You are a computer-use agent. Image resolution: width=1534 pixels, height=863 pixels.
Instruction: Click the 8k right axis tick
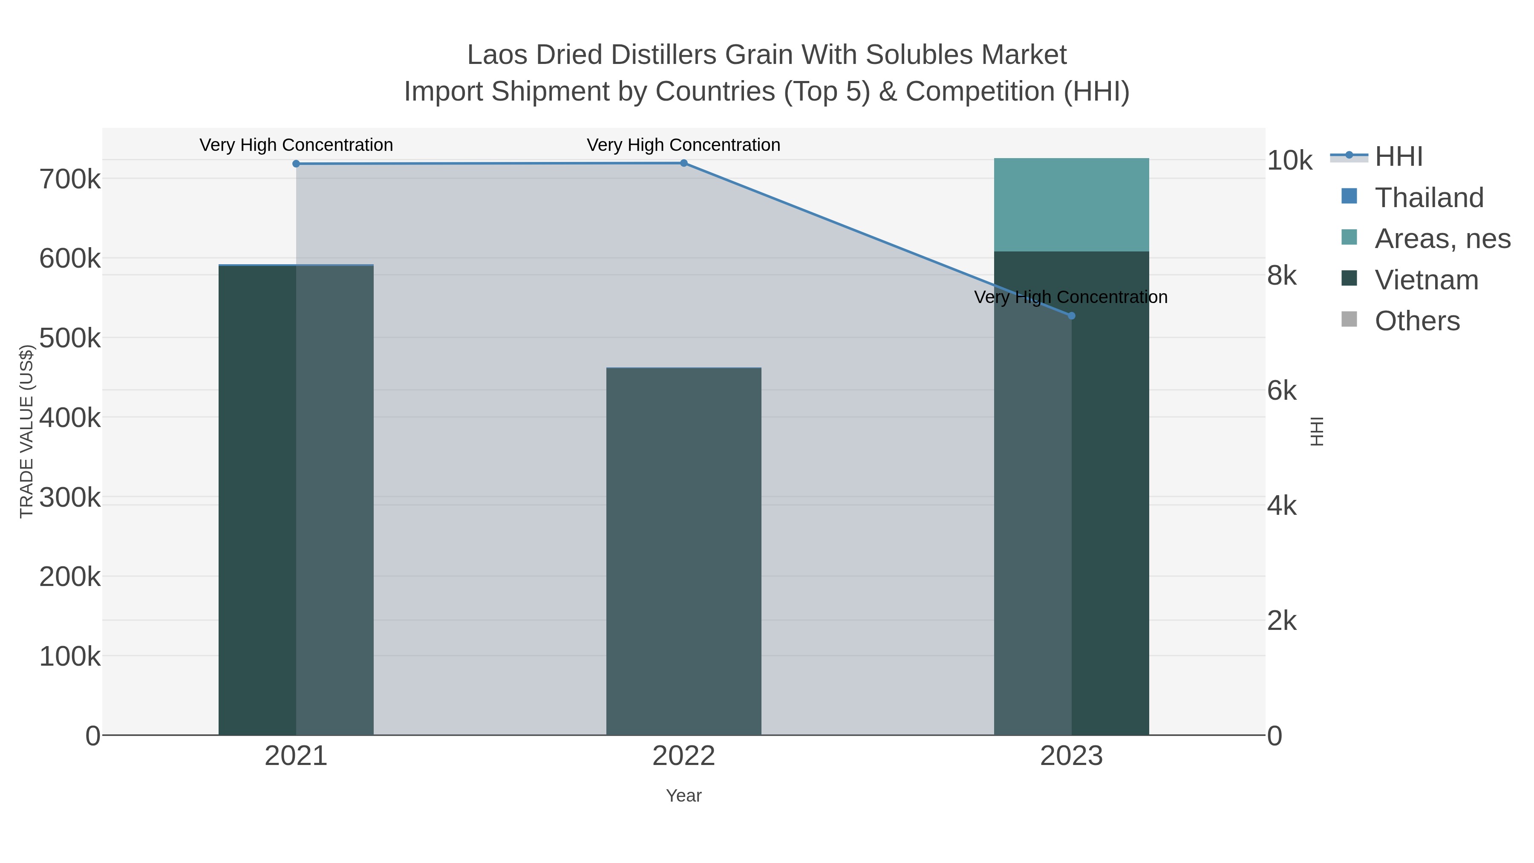click(1282, 275)
